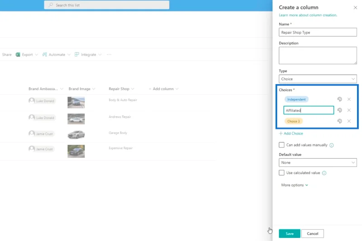
Task: Click the plus icon beside Add Choice
Action: (x=281, y=133)
